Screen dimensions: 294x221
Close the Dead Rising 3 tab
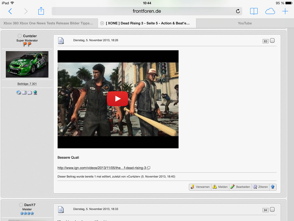pos(102,23)
